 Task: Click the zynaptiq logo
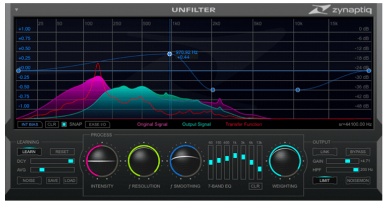tap(340, 10)
